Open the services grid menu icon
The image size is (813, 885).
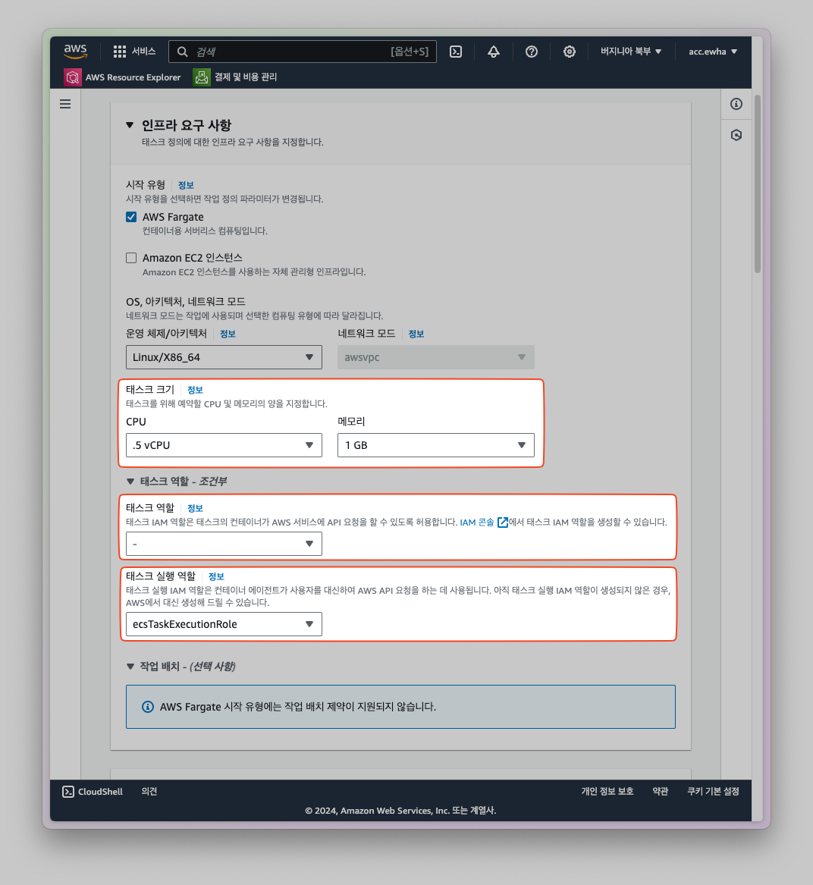click(x=120, y=52)
